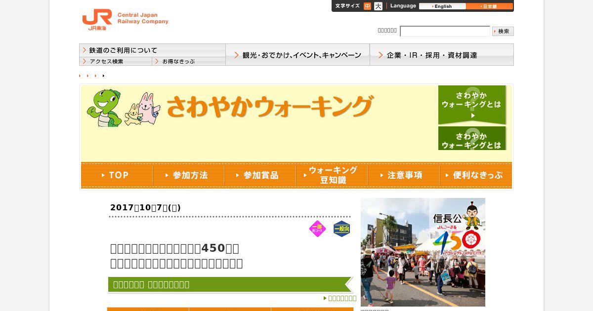Select the TOP tab
This screenshot has width=593, height=311.
pos(117,175)
